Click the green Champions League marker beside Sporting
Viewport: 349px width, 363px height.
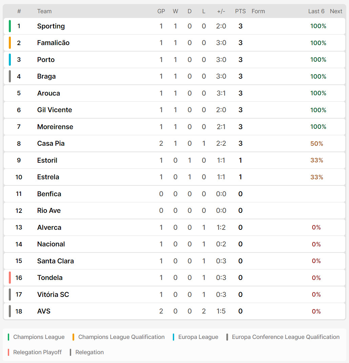coord(10,26)
